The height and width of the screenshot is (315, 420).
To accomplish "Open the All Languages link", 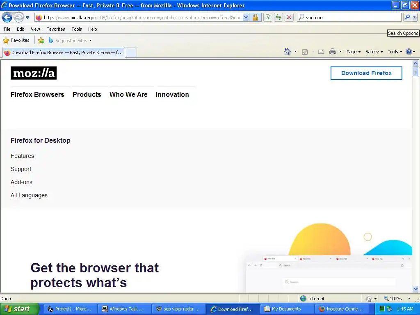I will click(29, 195).
